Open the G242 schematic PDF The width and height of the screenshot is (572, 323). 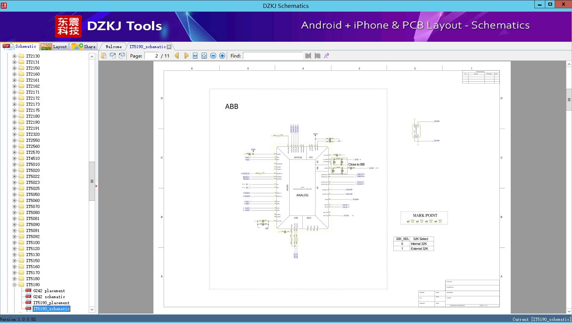tap(49, 297)
